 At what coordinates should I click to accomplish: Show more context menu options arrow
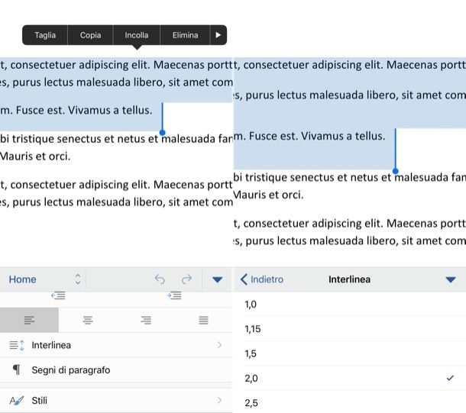point(218,35)
